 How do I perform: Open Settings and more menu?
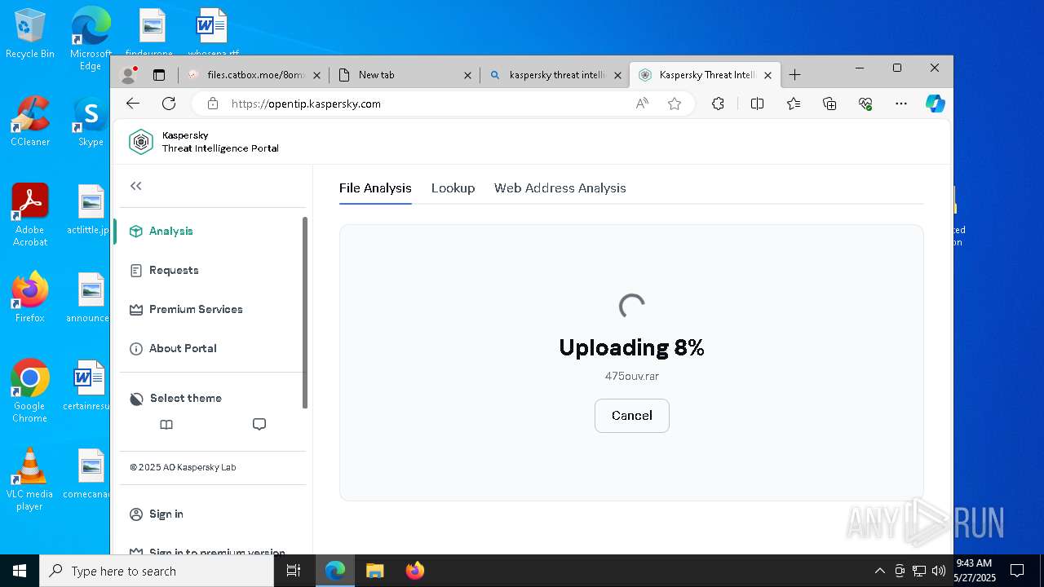(x=901, y=104)
